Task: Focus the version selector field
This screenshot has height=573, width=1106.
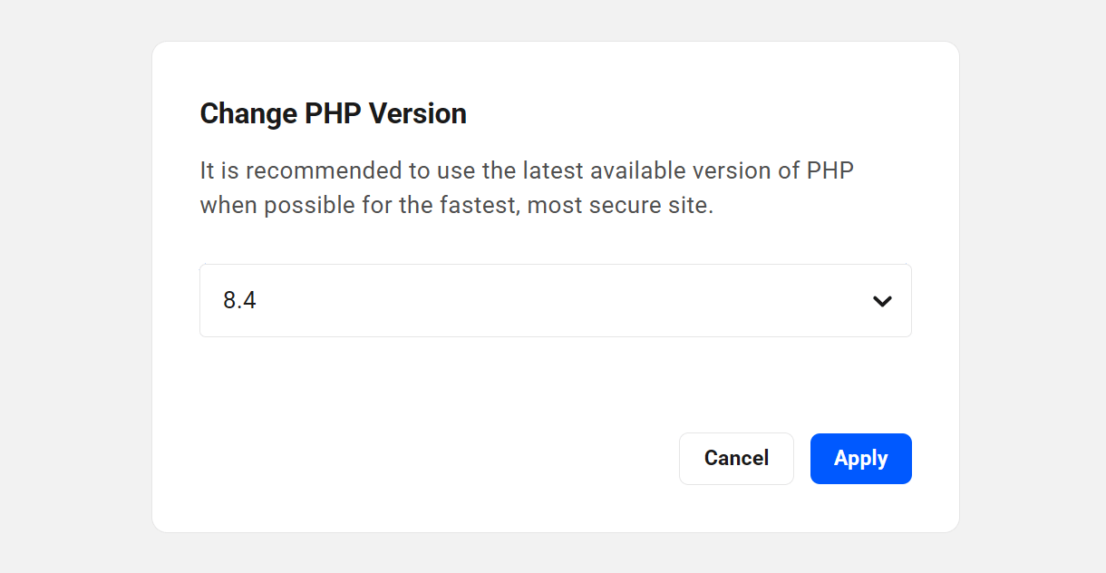Action: pyautogui.click(x=555, y=301)
